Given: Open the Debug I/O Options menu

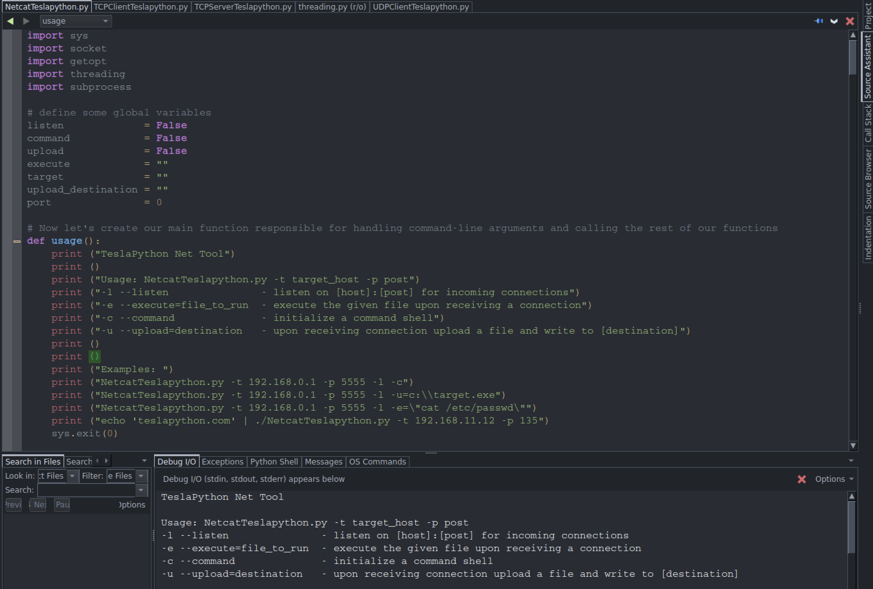Looking at the screenshot, I should pos(834,479).
